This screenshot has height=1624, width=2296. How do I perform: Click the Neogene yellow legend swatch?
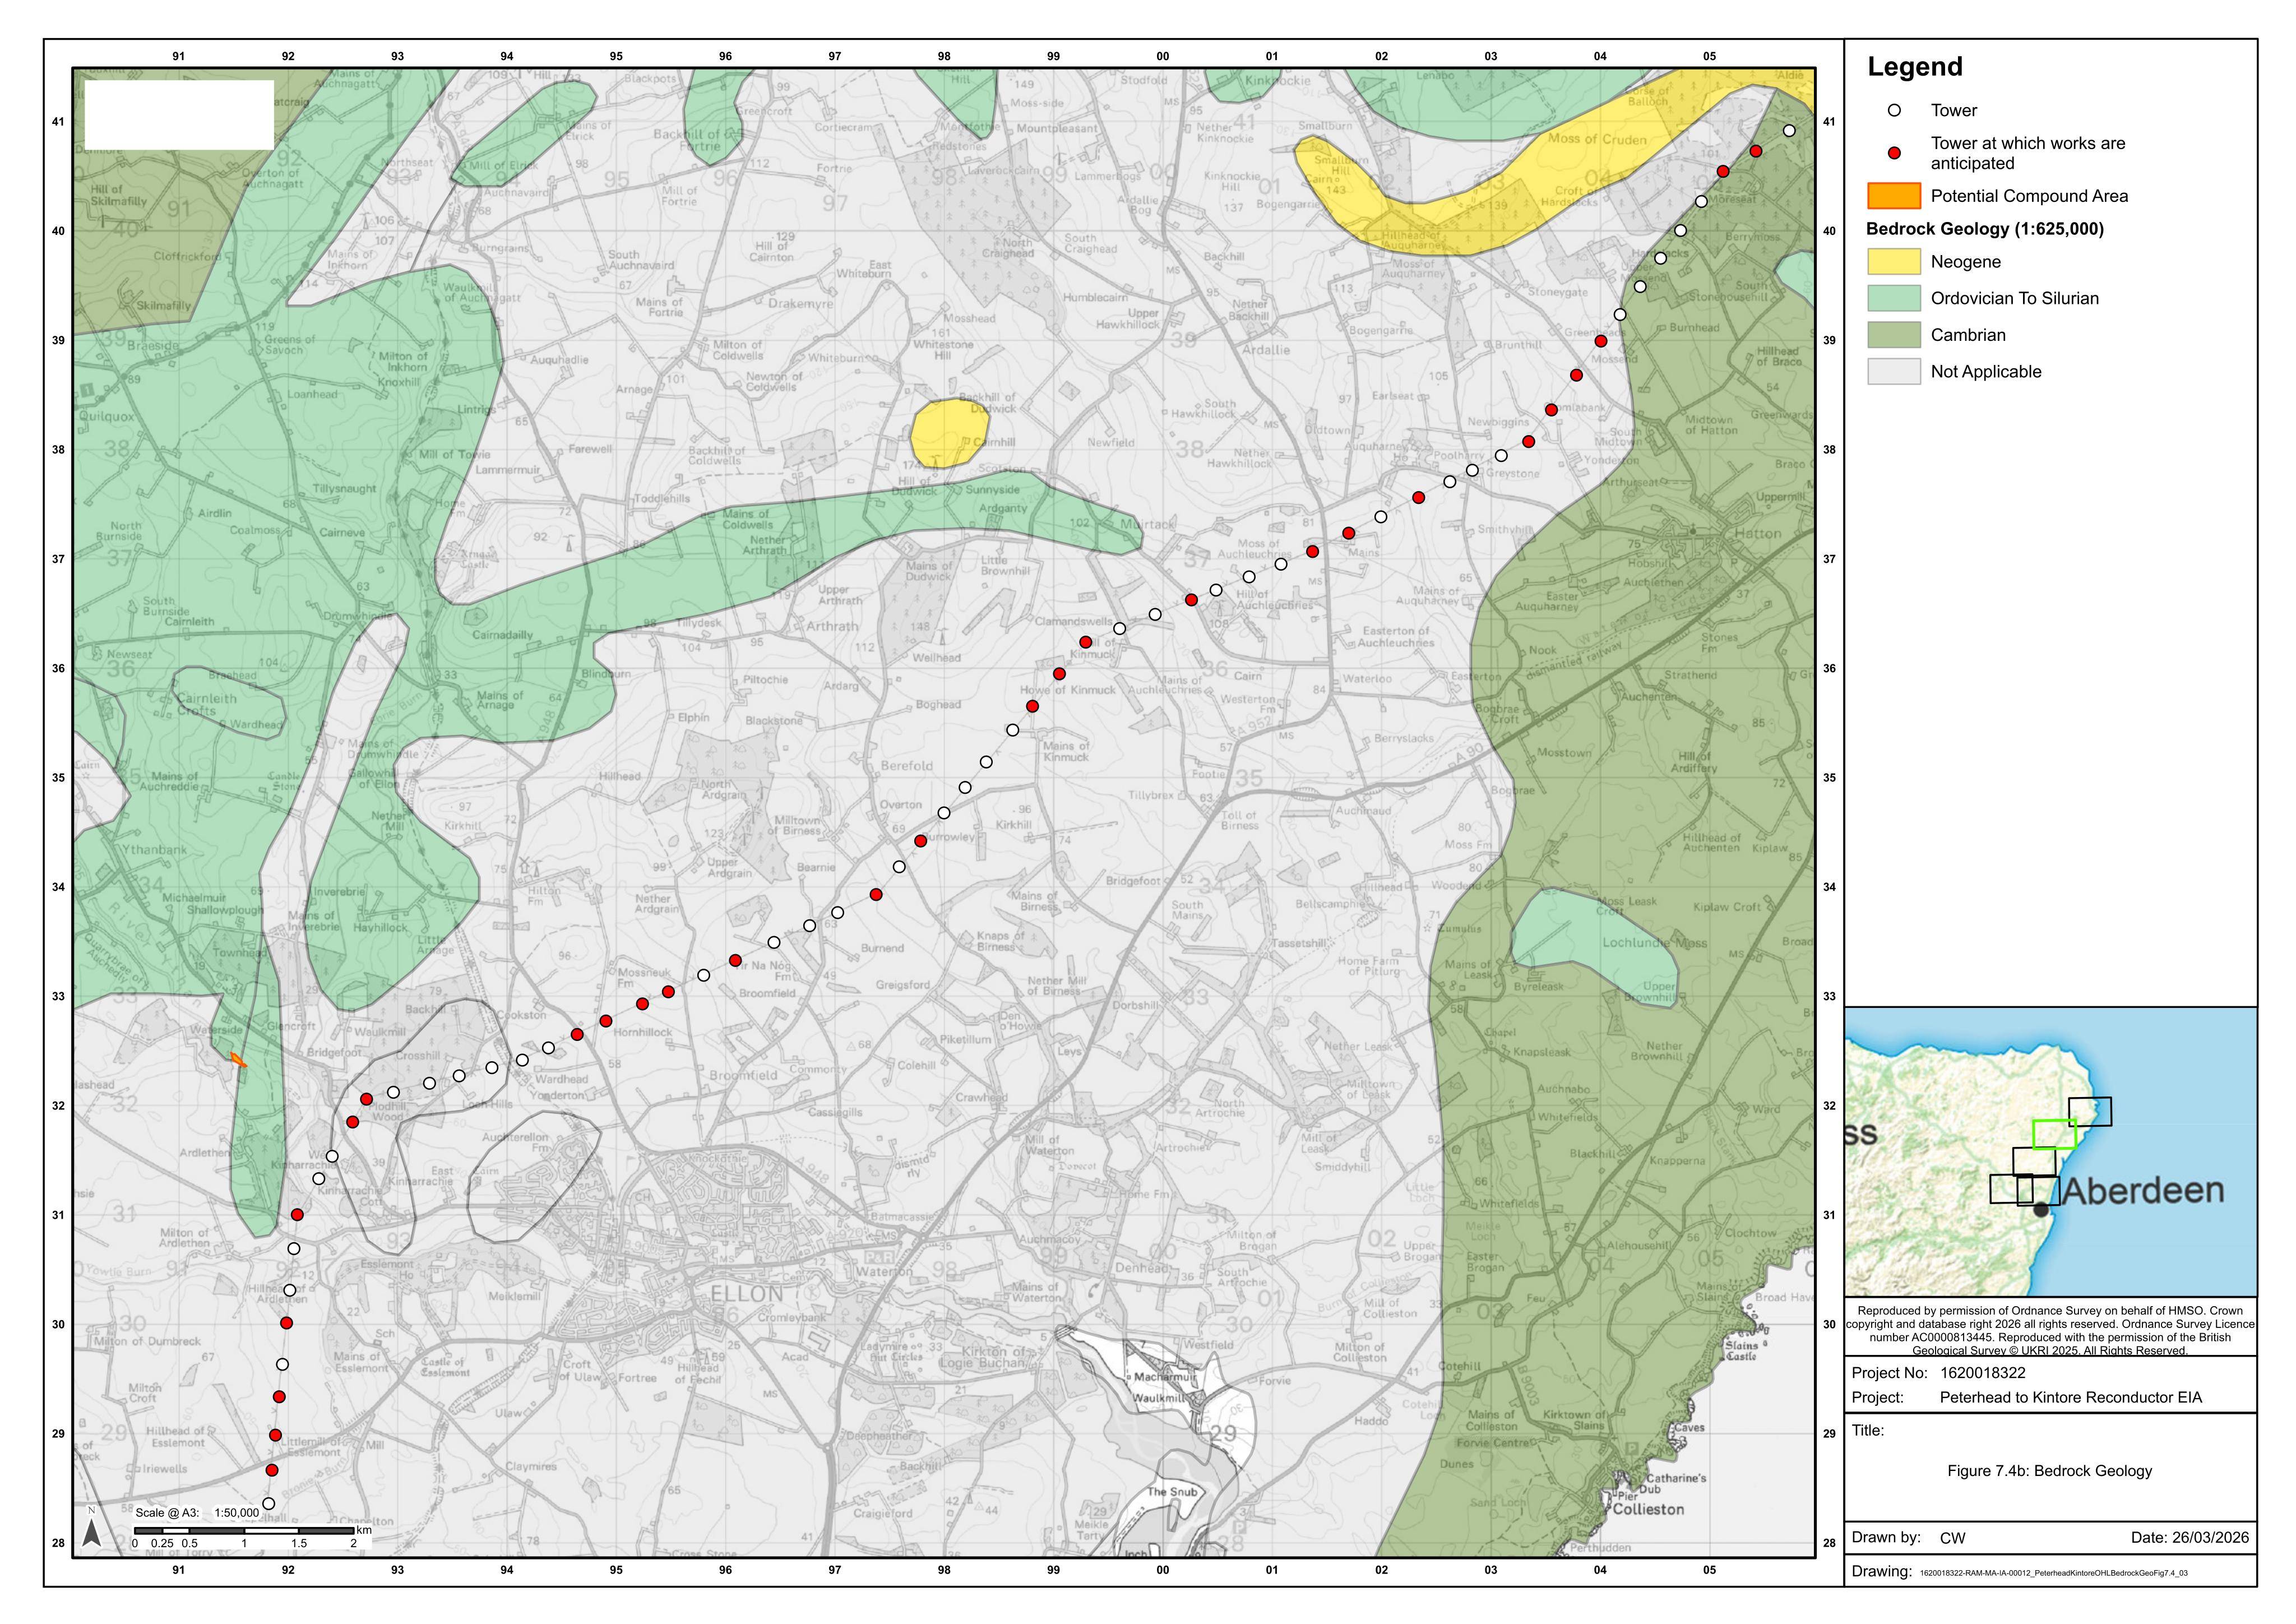1894,262
